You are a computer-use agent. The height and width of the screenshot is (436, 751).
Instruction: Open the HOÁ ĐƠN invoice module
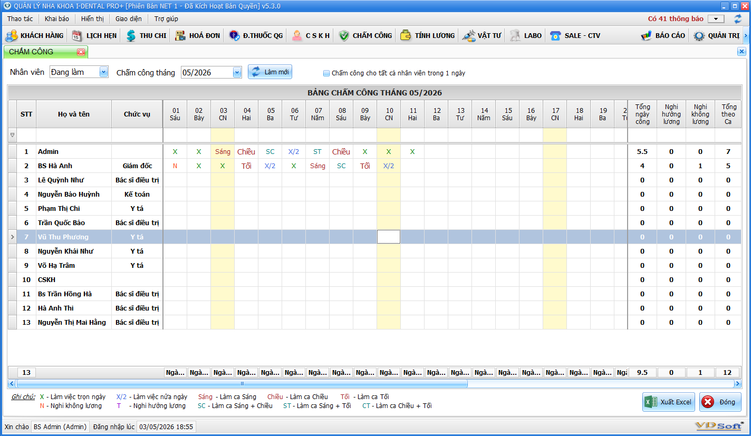click(197, 35)
